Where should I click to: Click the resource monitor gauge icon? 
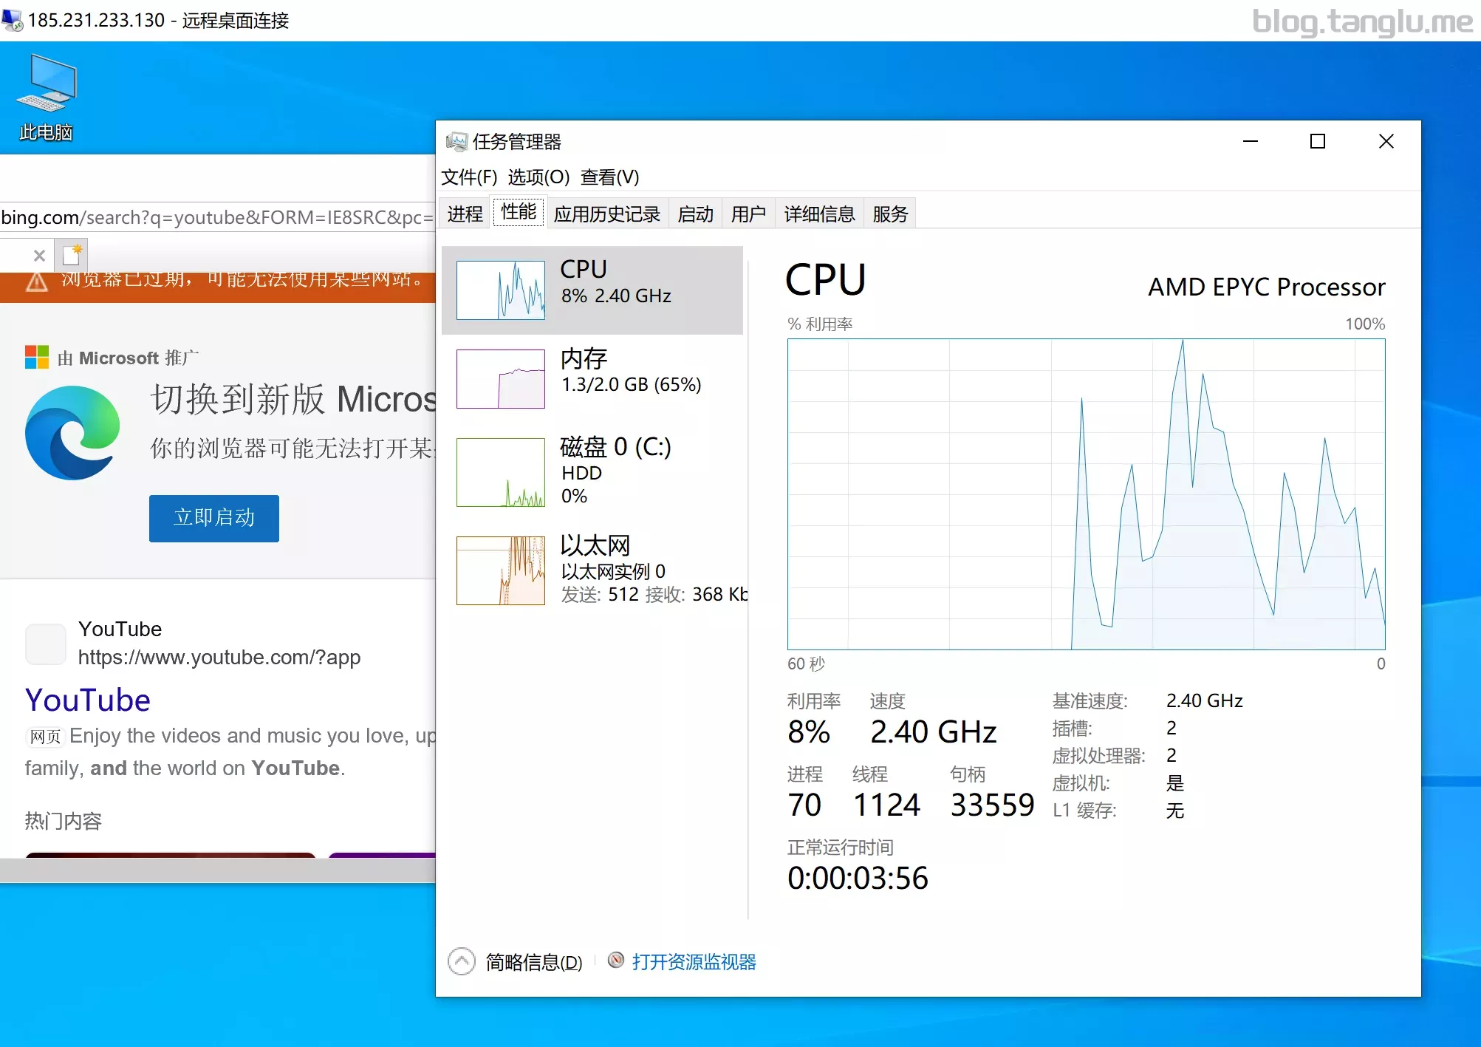tap(616, 960)
